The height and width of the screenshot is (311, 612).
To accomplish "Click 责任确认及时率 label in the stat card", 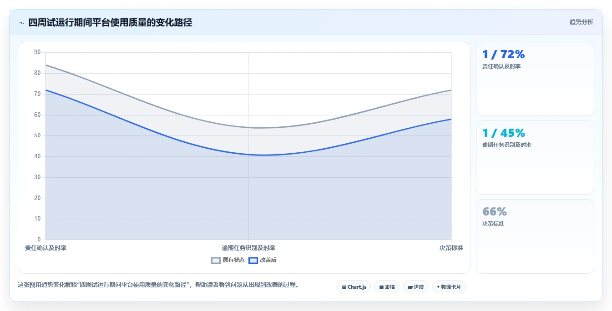I will 501,66.
